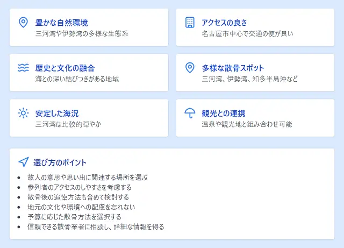Select the 豊かな自然環境 heading
The height and width of the screenshot is (248, 344).
[61, 23]
